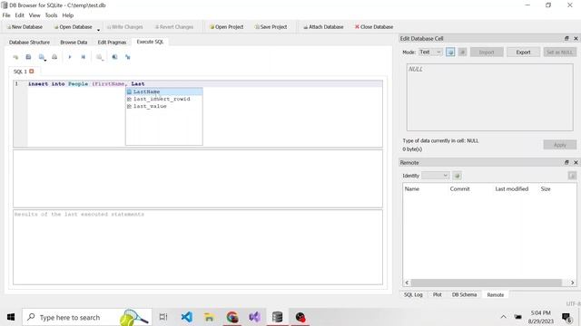Click the Open Database toolbar button
Viewport: 581px width, 326px height.
click(x=73, y=27)
